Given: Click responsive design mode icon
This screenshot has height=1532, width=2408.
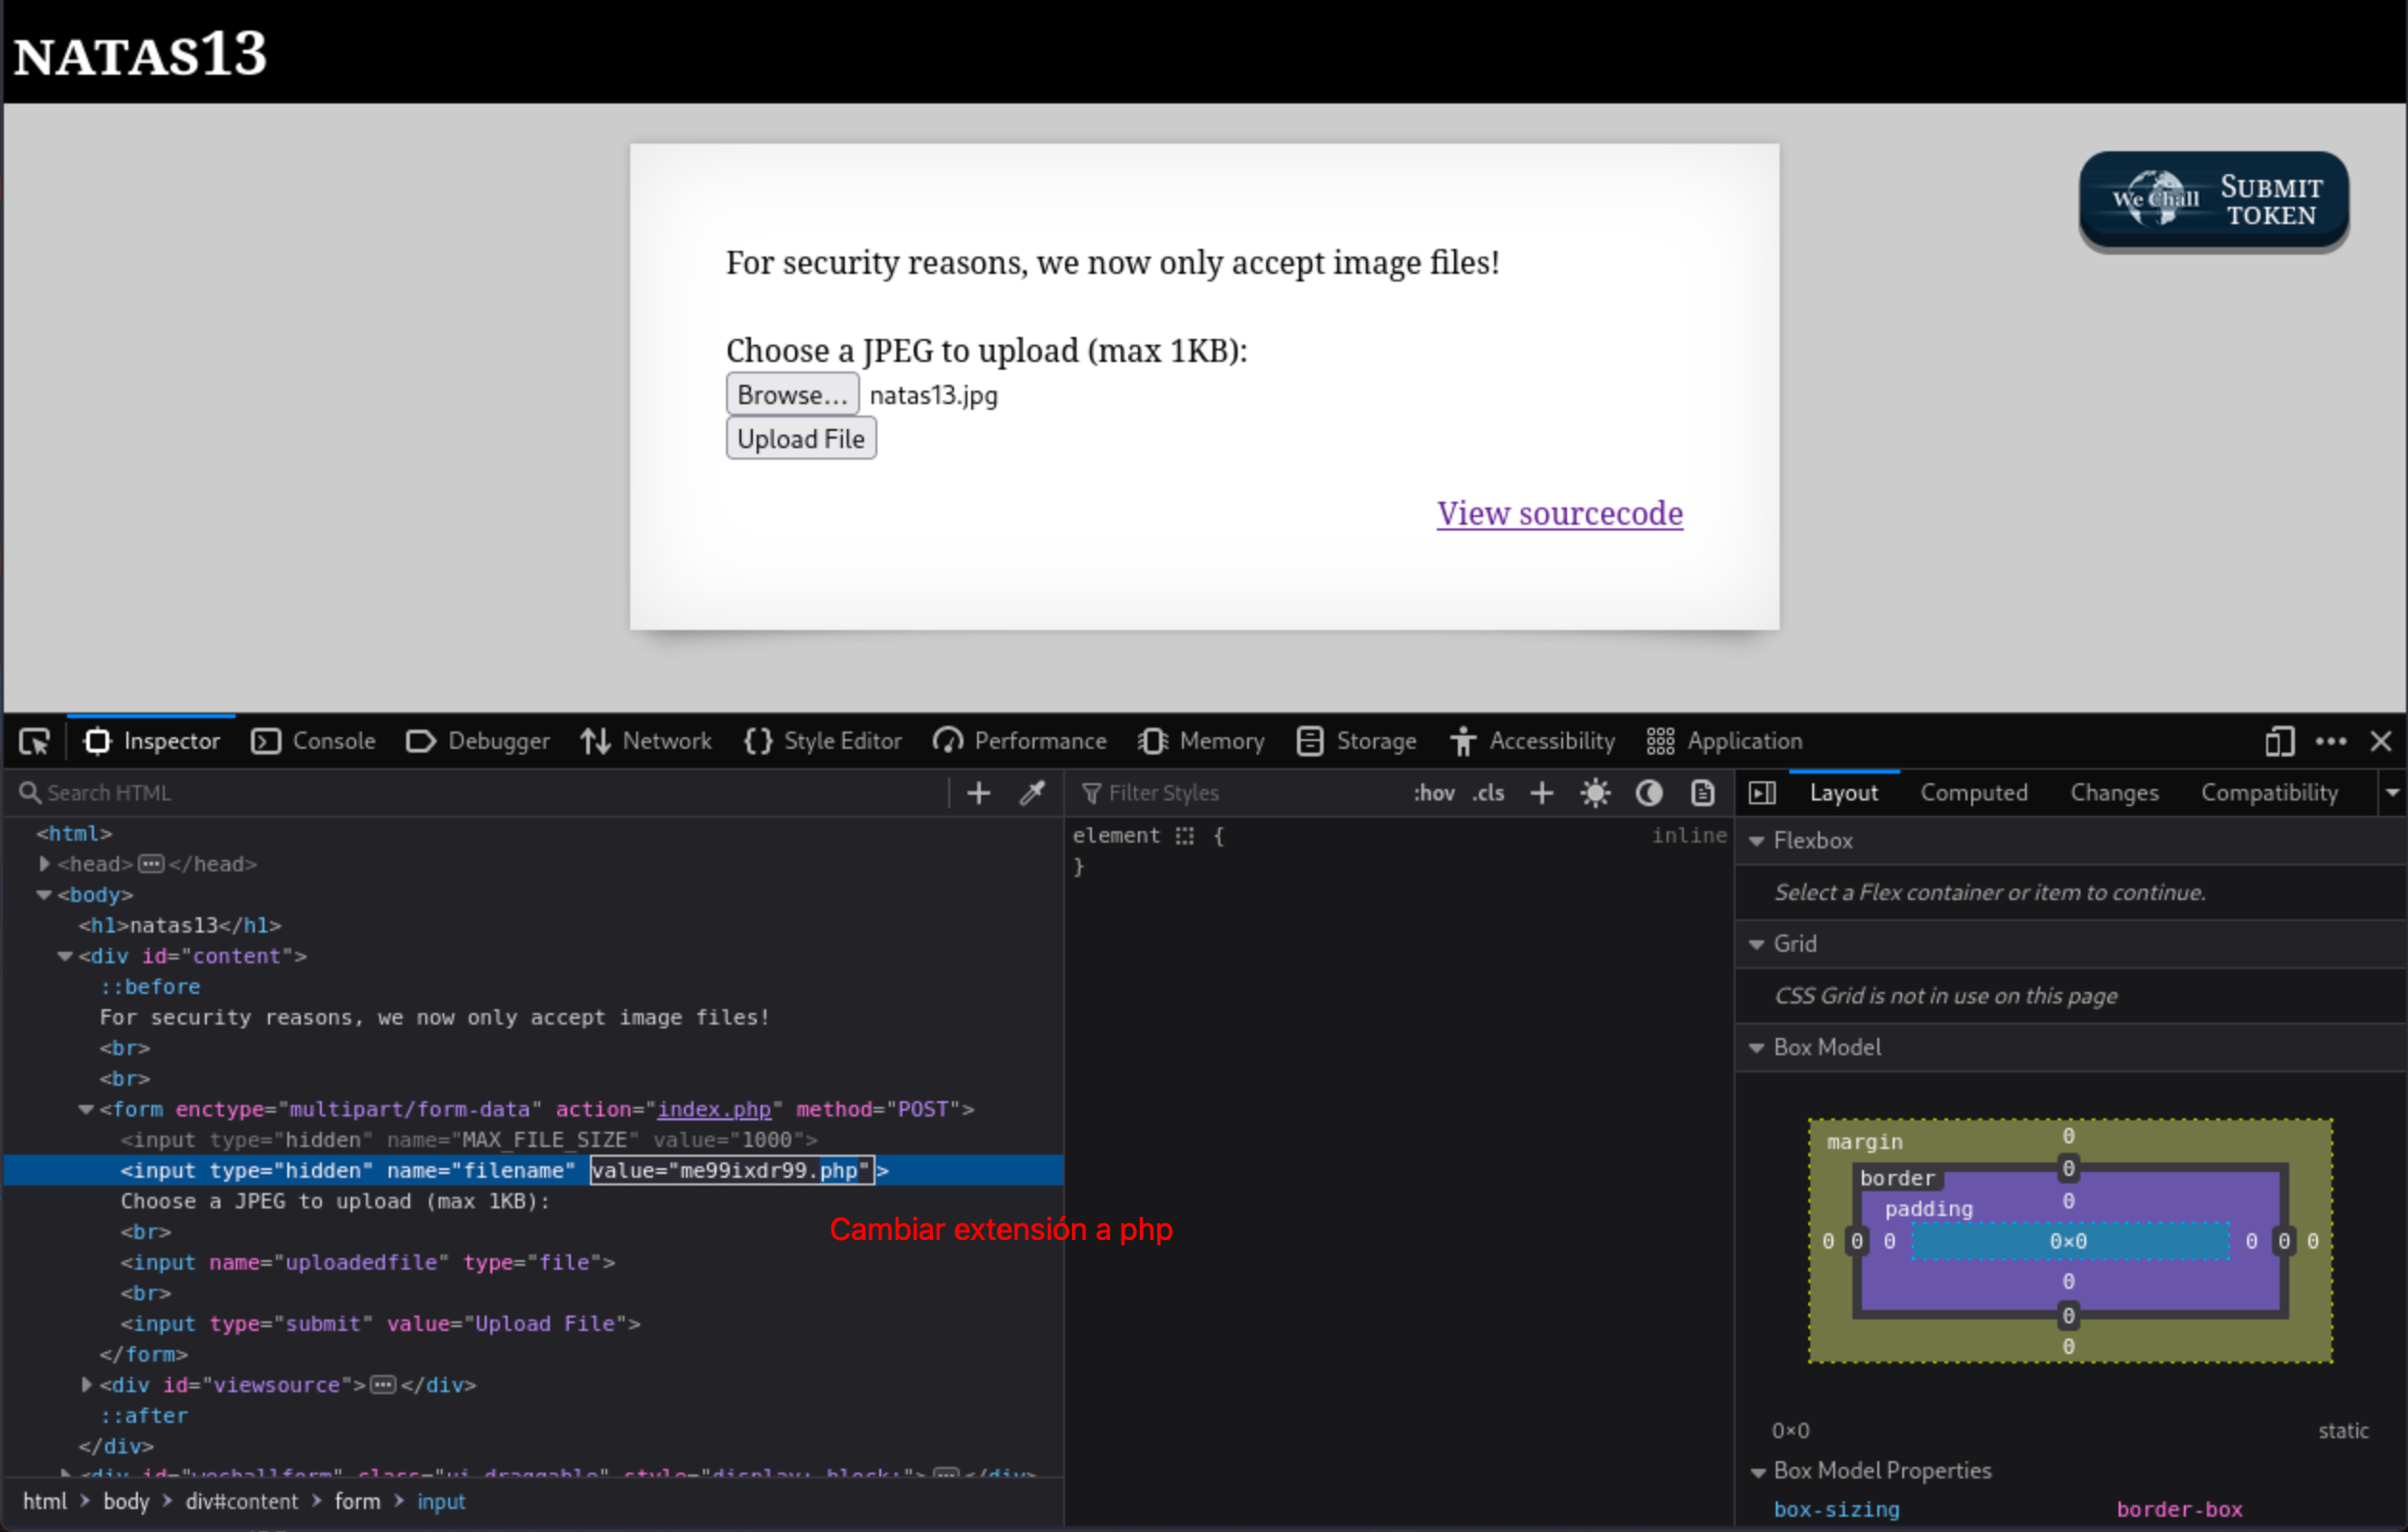Looking at the screenshot, I should coord(2278,741).
